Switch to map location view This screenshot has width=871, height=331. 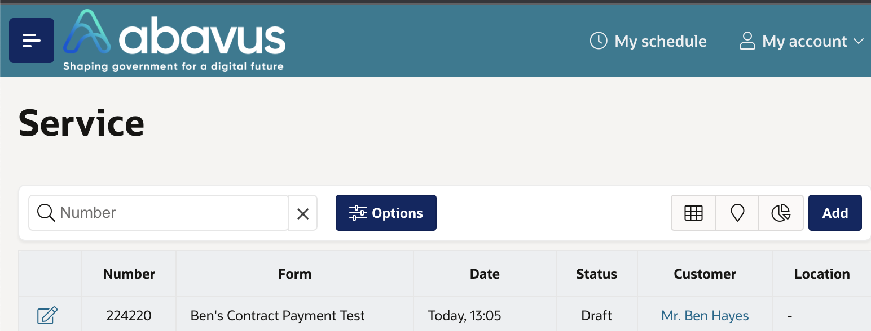click(x=737, y=213)
